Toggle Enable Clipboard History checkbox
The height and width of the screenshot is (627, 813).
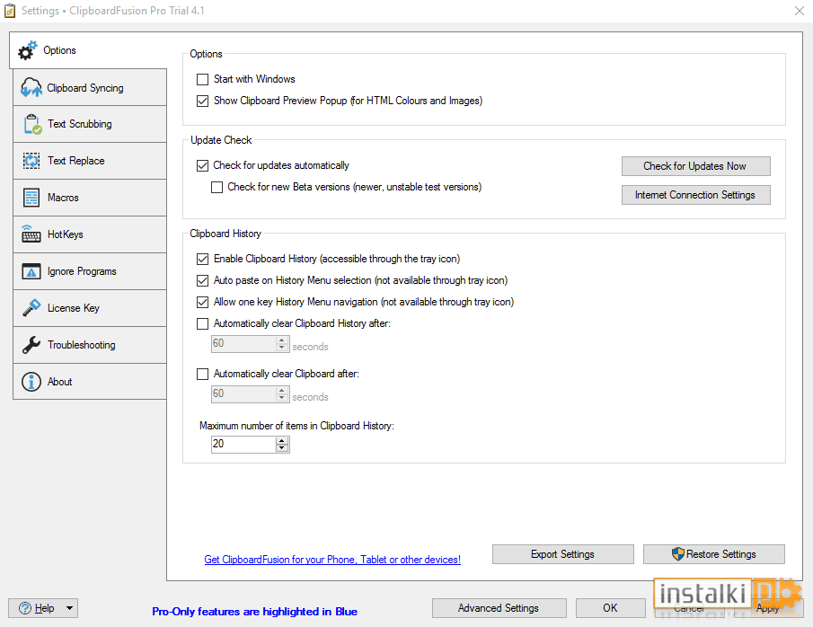coord(202,259)
